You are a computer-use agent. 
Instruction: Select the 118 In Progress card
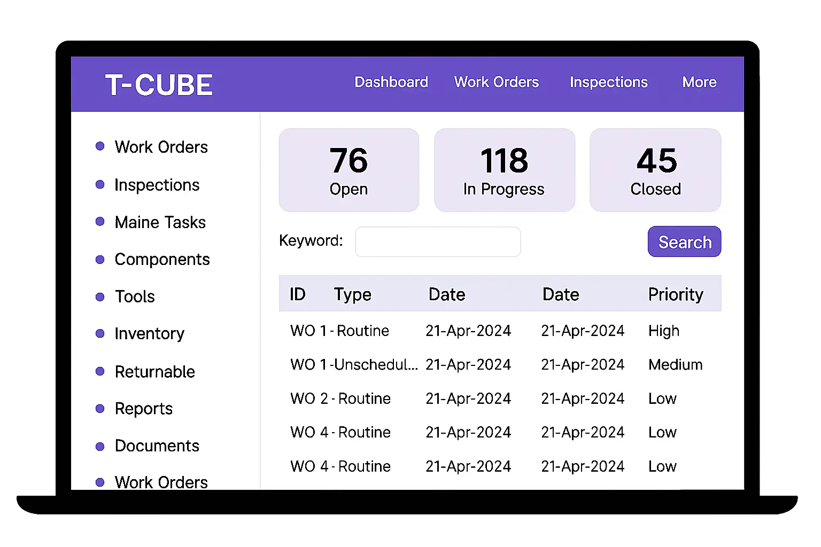(504, 170)
